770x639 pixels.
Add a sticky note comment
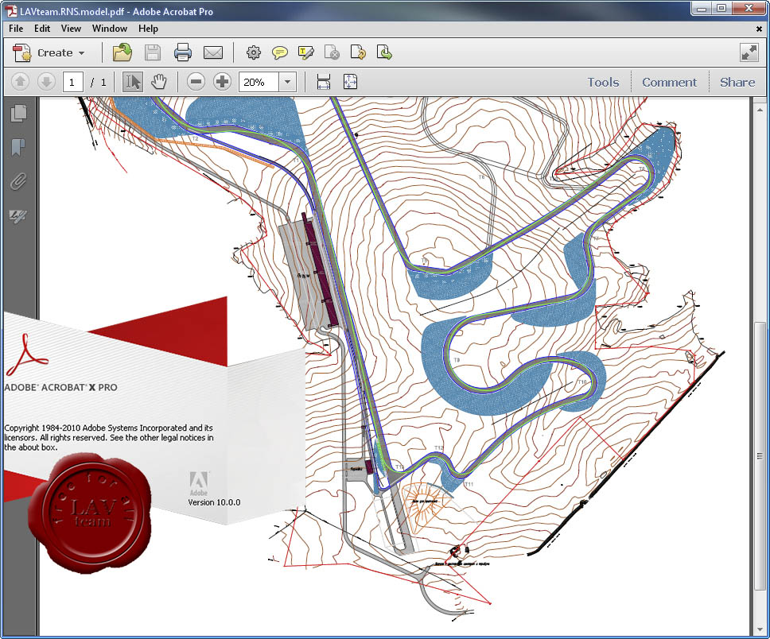coord(280,52)
